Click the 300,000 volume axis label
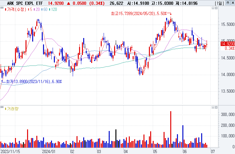Viewport: 235px width, 154px height. (x=228, y=114)
